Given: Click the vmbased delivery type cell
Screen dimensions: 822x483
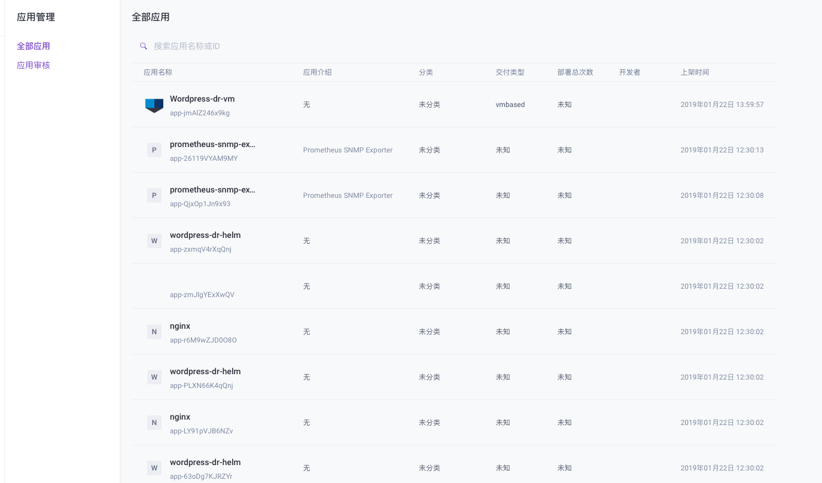Looking at the screenshot, I should pyautogui.click(x=510, y=105).
